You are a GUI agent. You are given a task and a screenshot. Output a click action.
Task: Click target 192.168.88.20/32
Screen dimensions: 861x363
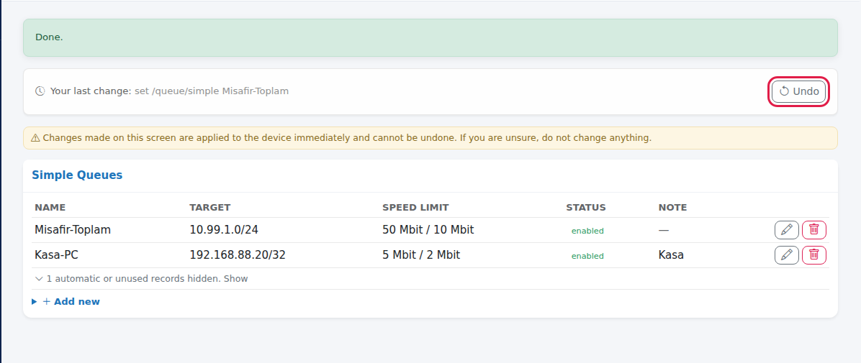tap(238, 255)
